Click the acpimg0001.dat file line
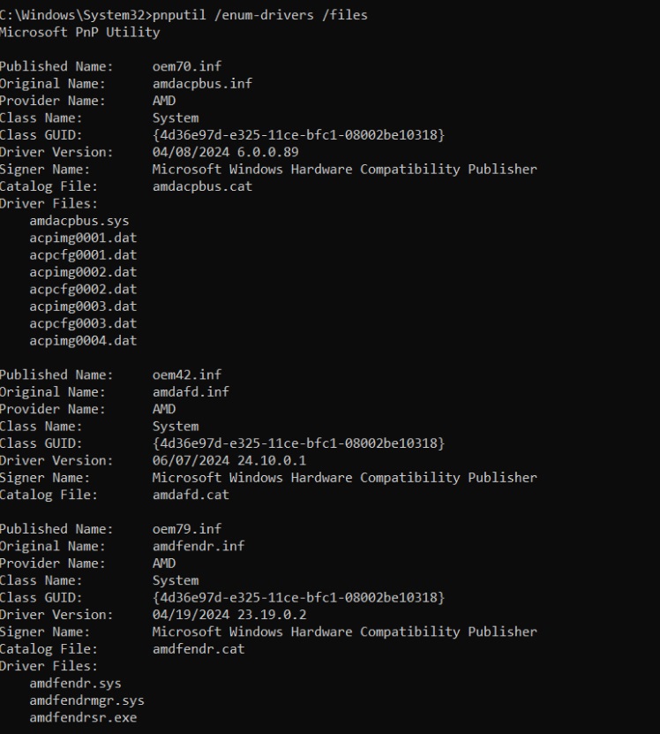 coord(83,238)
